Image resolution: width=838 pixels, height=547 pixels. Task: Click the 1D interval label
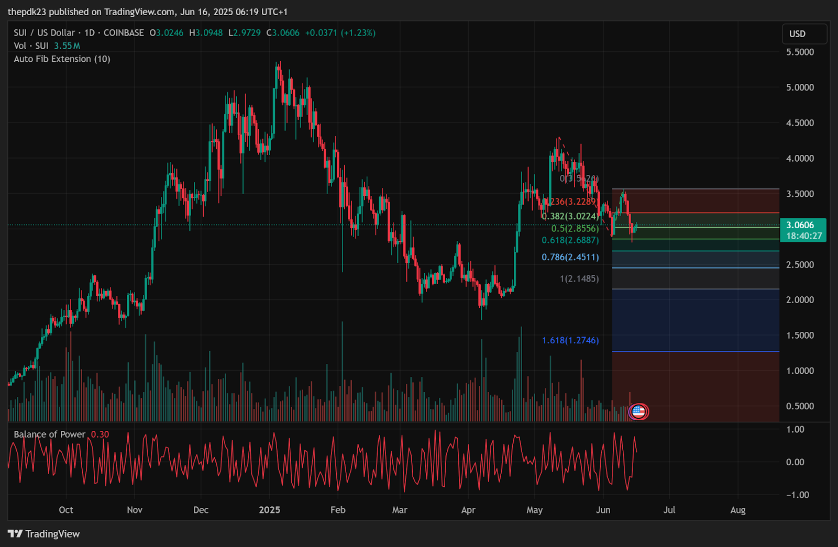click(90, 32)
